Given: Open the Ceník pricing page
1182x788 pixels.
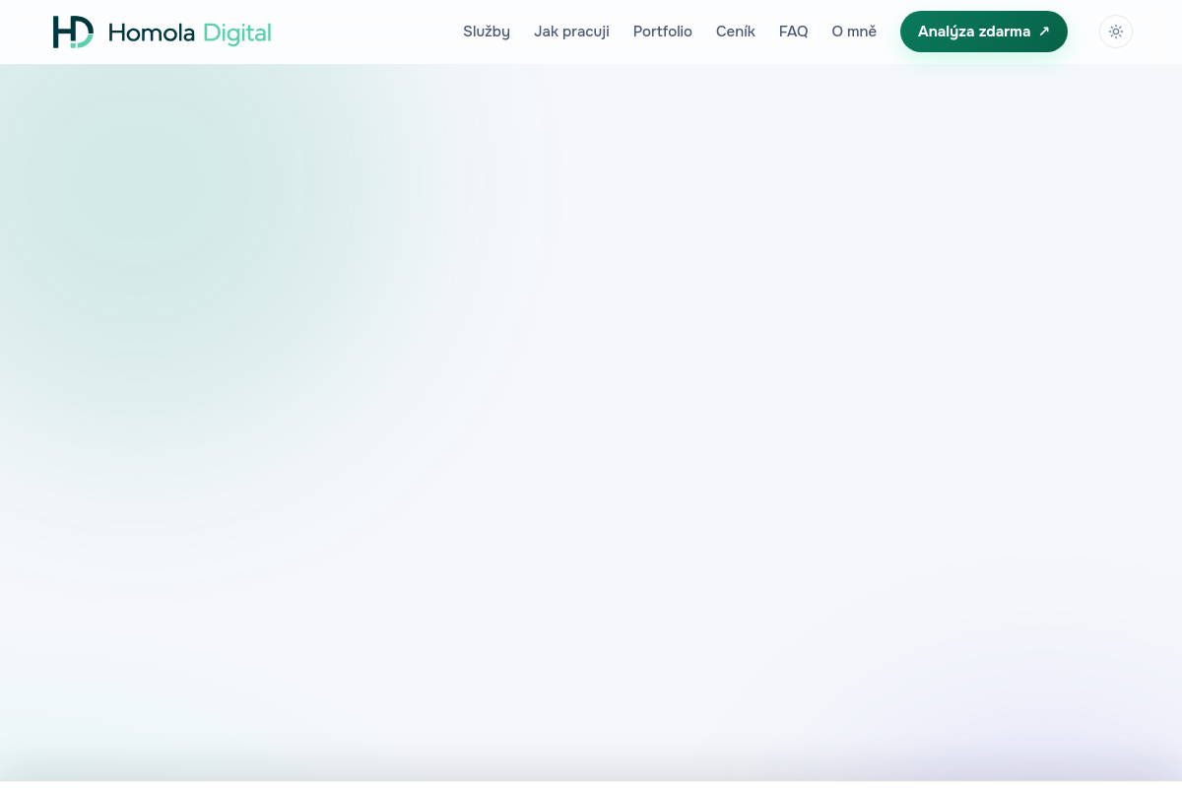Looking at the screenshot, I should (736, 32).
